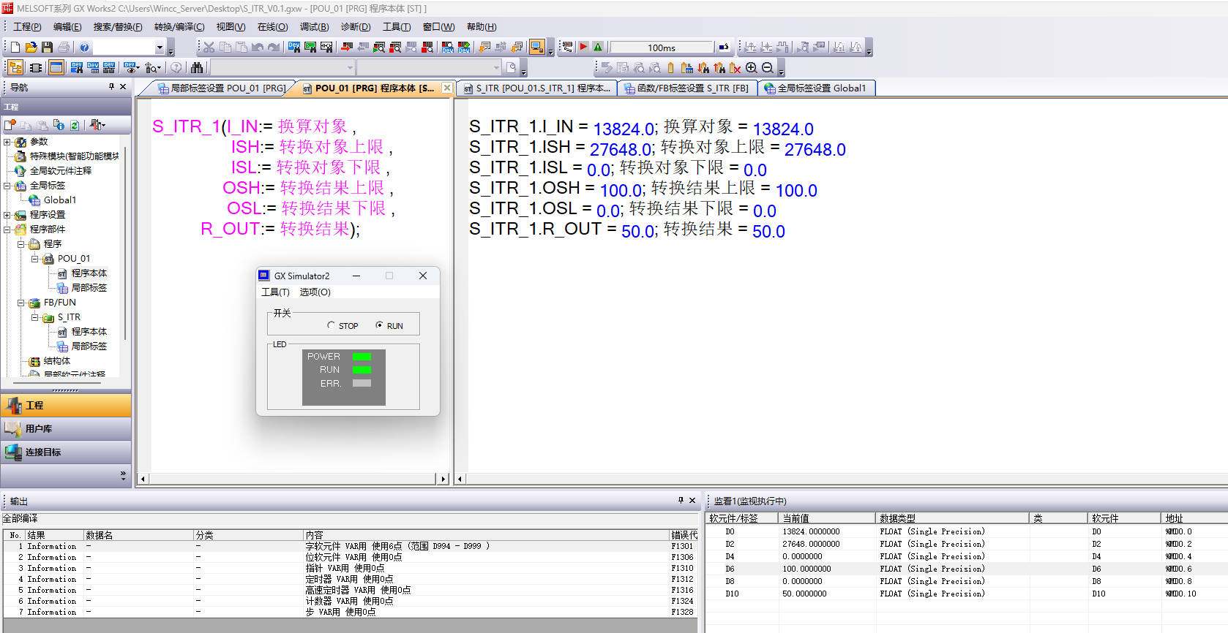Click the zoom in magnifier icon
This screenshot has height=633, width=1228.
pyautogui.click(x=751, y=68)
